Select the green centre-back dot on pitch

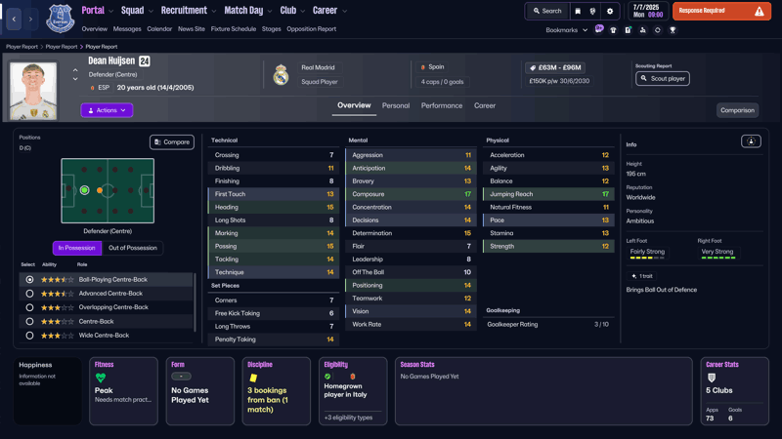[x=84, y=190]
